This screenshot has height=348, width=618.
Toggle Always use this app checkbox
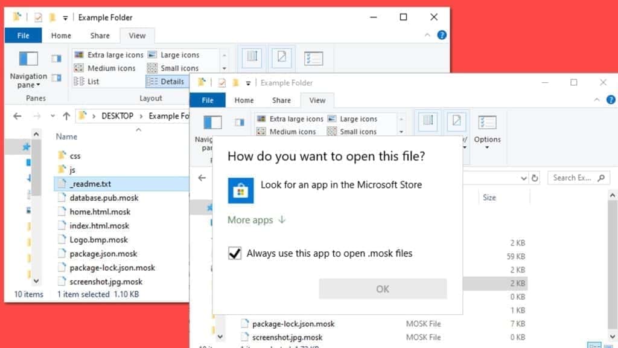235,253
